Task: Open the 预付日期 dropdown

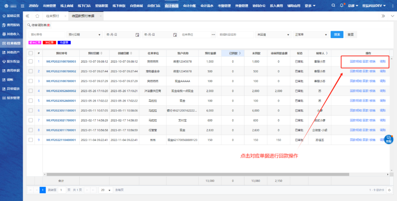Action: point(85,34)
